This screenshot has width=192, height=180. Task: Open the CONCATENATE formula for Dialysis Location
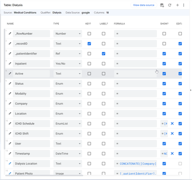pos(135,164)
